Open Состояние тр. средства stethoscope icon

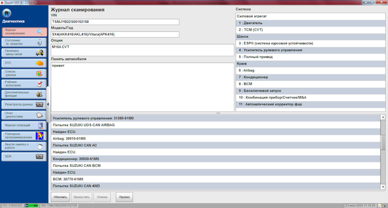point(40,42)
